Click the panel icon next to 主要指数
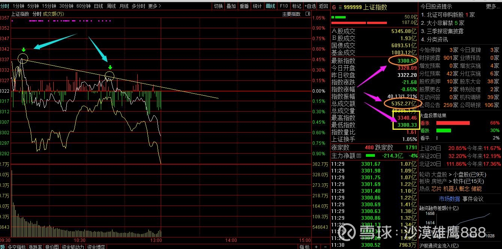This screenshot has height=249, width=502. 307,14
